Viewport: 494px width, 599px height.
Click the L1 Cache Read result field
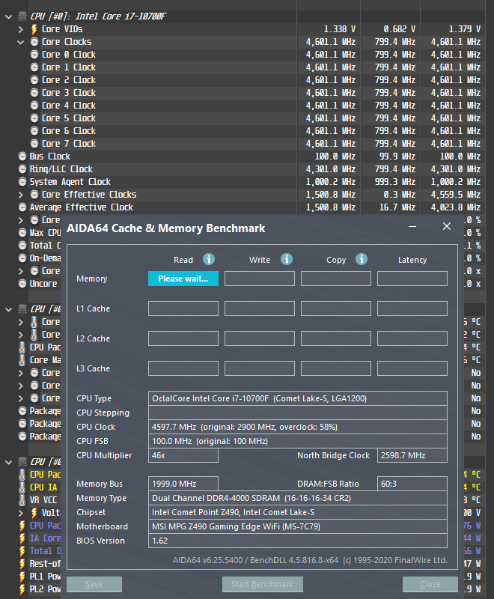[x=183, y=308]
